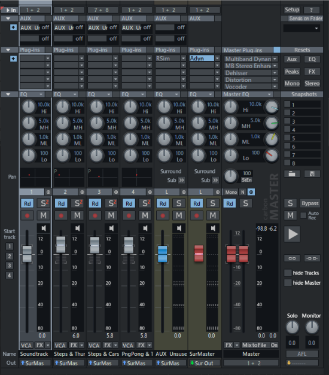Open channel 1 settings circle icon
The width and height of the screenshot is (329, 375).
48,192
